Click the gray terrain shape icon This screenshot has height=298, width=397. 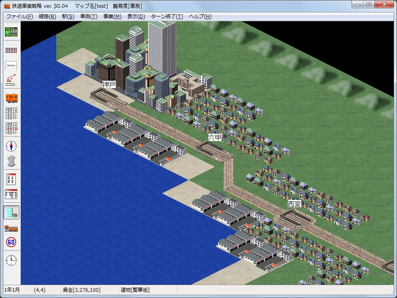11,161
